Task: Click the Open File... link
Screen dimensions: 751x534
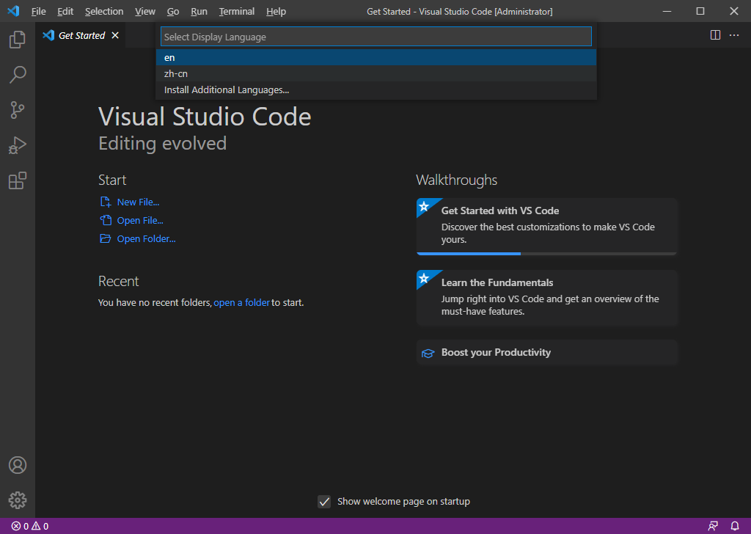Action: pyautogui.click(x=140, y=220)
